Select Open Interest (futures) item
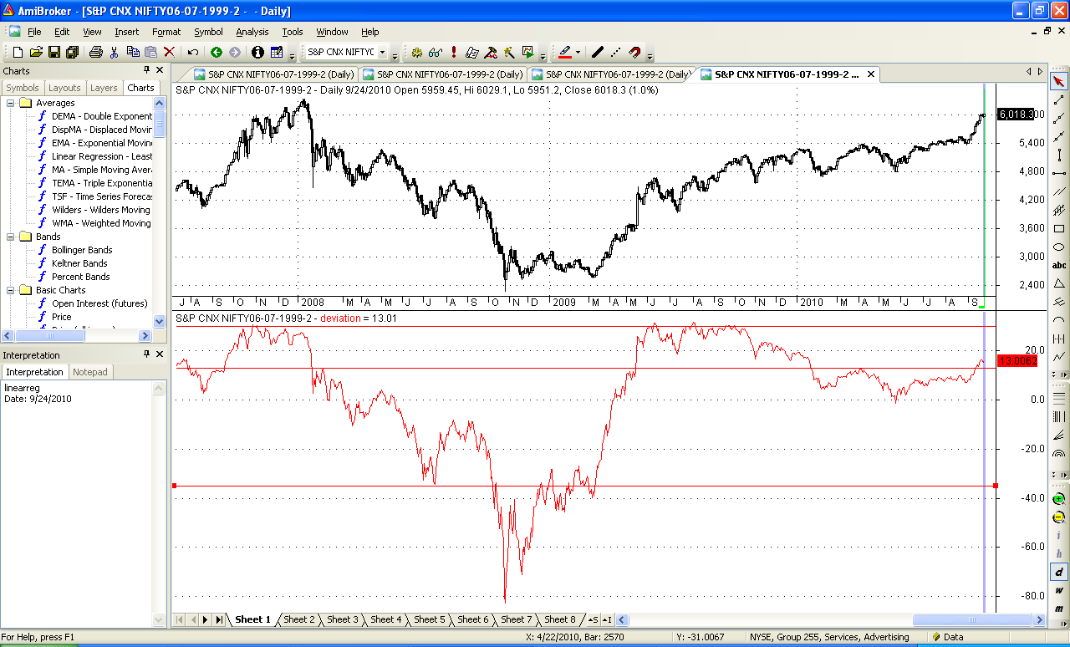The height and width of the screenshot is (647, 1070). tap(99, 303)
